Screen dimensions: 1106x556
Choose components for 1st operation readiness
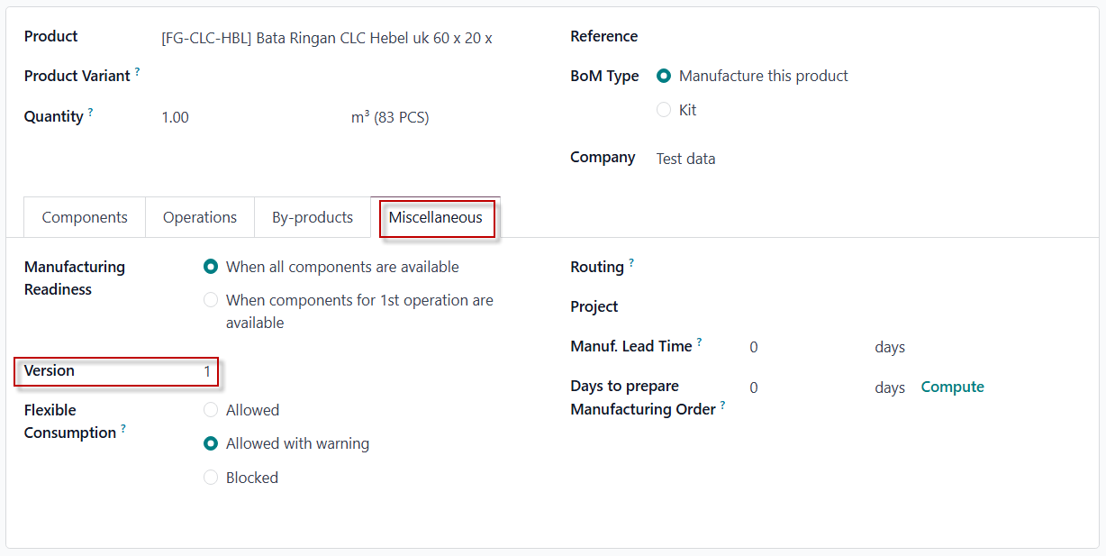(211, 300)
